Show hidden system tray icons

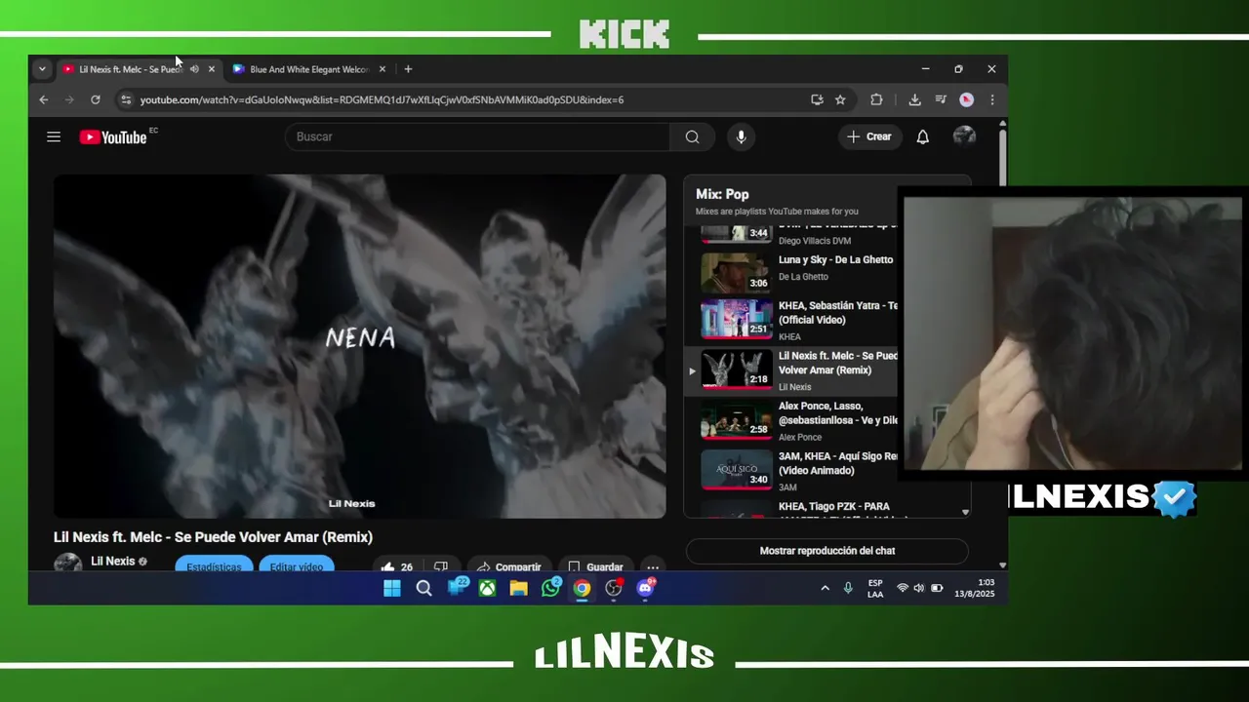point(825,588)
